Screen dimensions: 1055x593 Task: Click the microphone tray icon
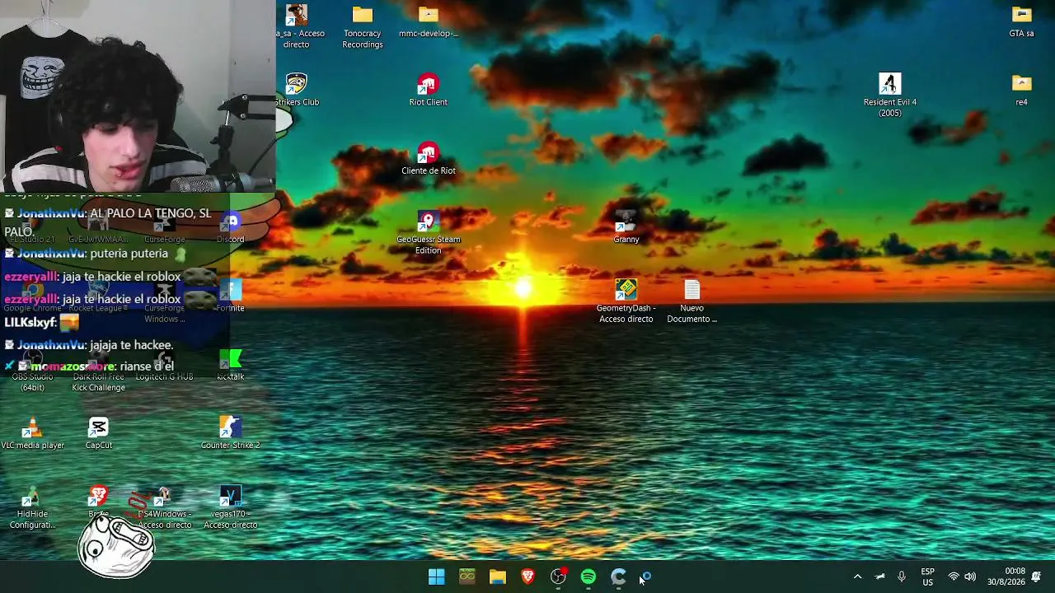click(902, 577)
